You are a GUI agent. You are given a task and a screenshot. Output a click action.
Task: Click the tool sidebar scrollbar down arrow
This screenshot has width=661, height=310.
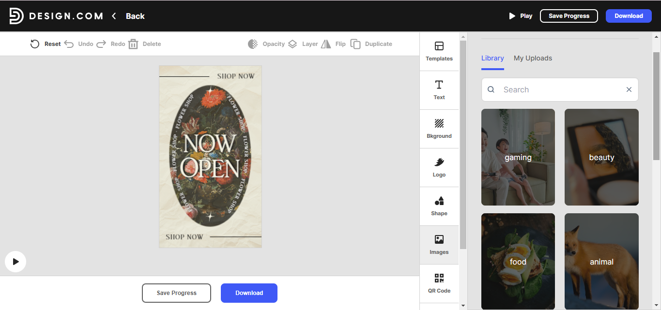(x=463, y=306)
